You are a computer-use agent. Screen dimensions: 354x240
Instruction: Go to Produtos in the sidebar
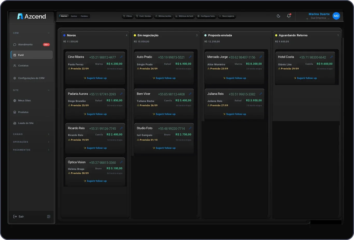pyautogui.click(x=31, y=112)
